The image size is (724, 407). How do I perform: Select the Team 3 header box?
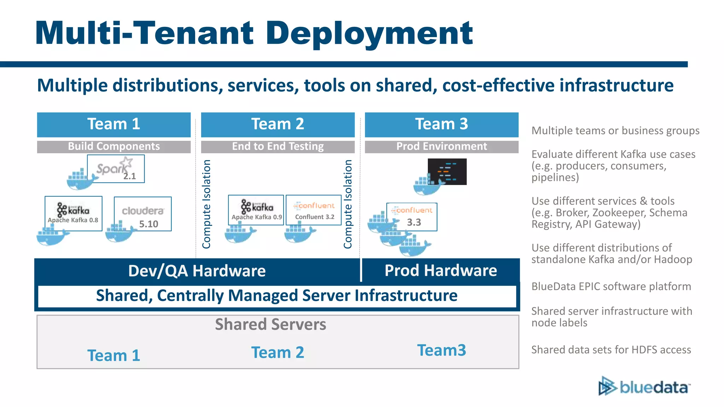click(x=442, y=125)
